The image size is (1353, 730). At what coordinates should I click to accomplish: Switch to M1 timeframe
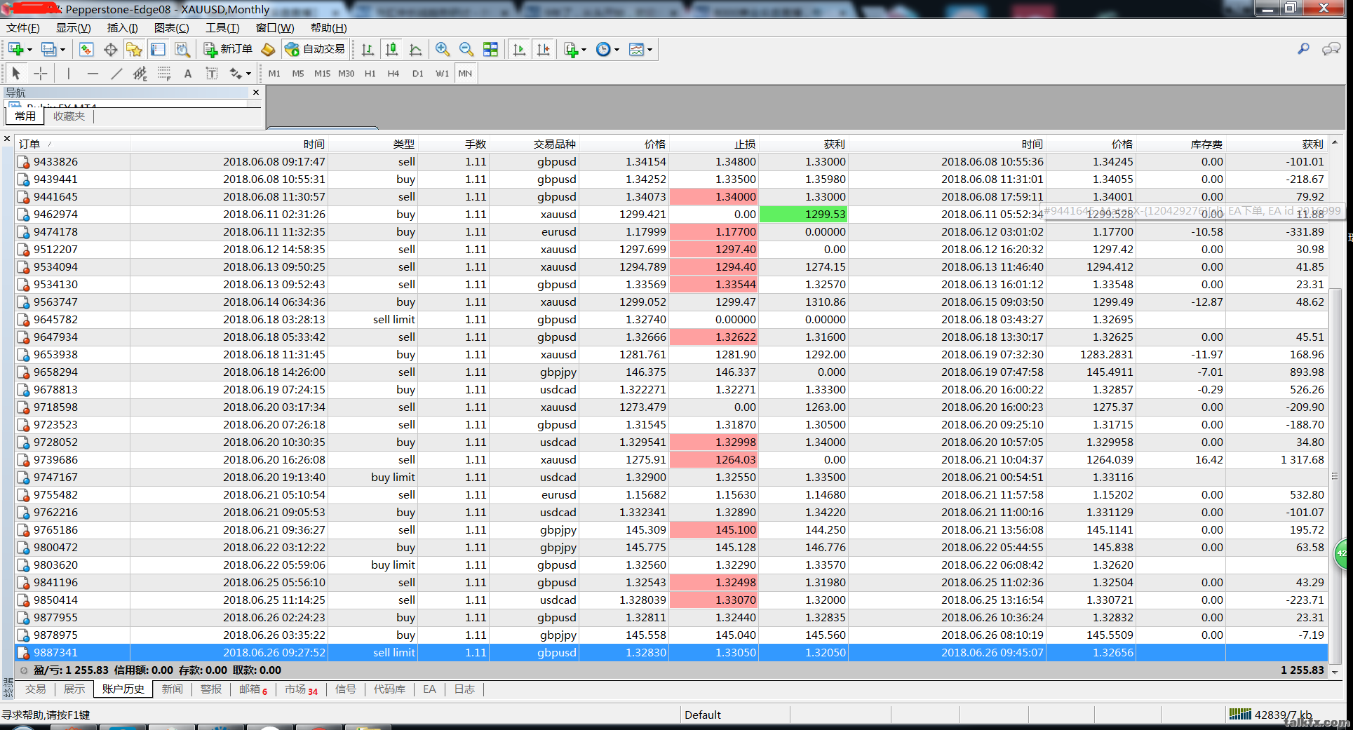coord(274,73)
